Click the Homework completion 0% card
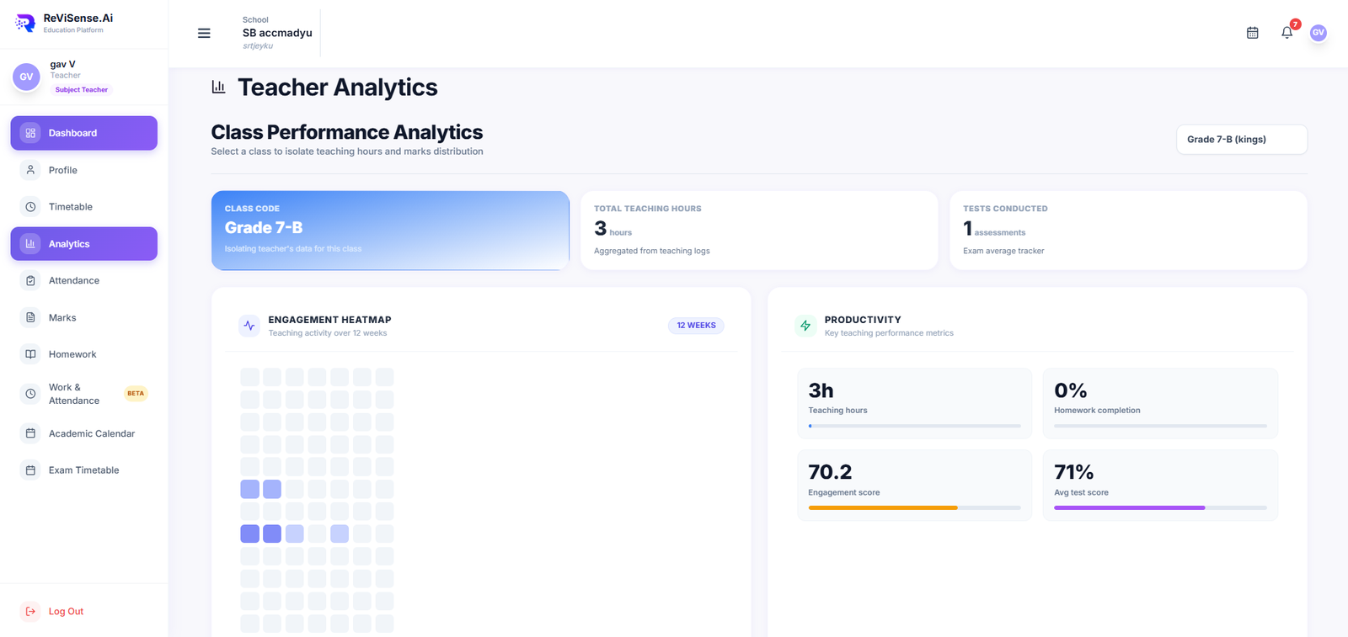This screenshot has height=637, width=1348. 1160,403
